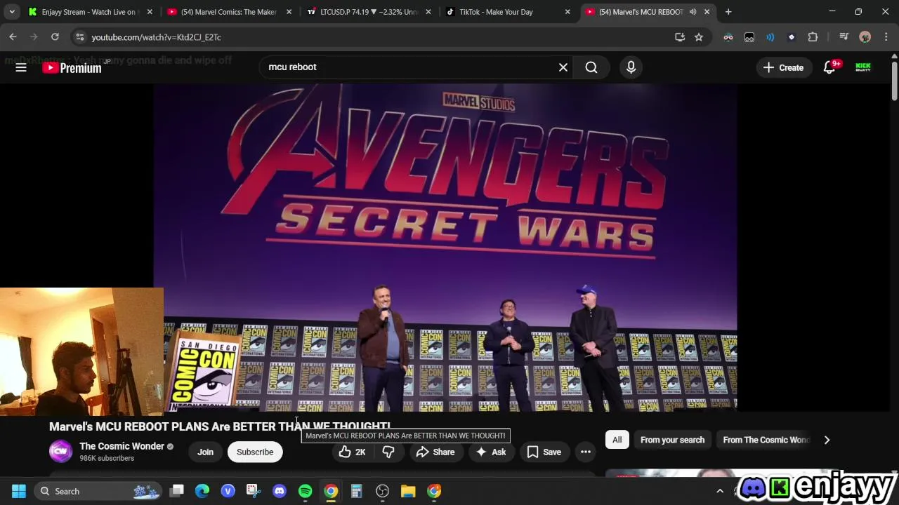Open Discord from taskbar
899x505 pixels.
[x=280, y=491]
